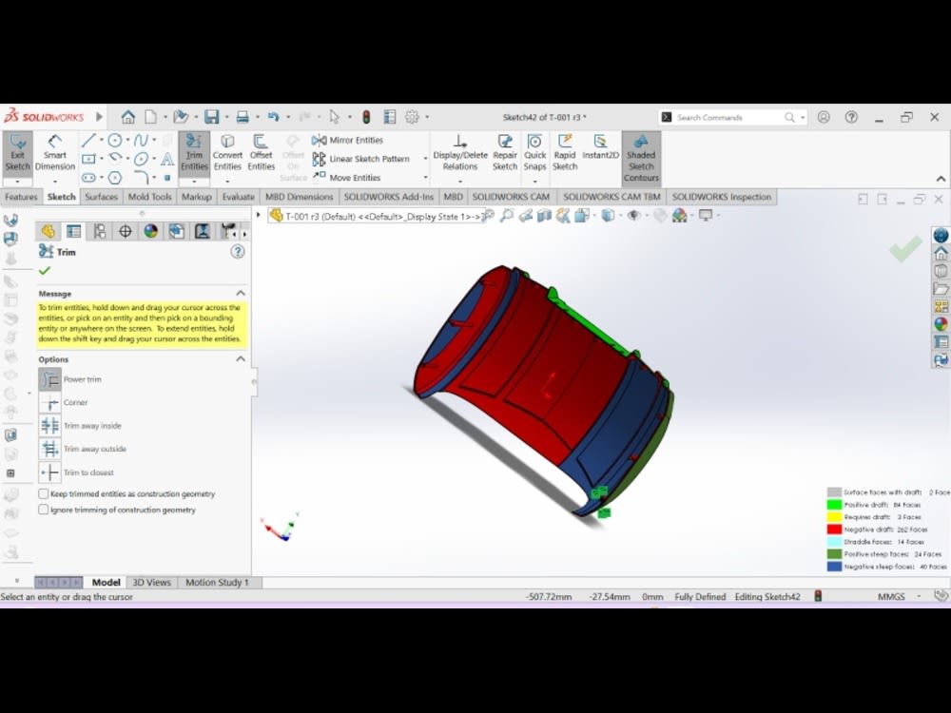The height and width of the screenshot is (713, 951).
Task: Check Ignore trimming of construction geometry
Action: click(42, 511)
